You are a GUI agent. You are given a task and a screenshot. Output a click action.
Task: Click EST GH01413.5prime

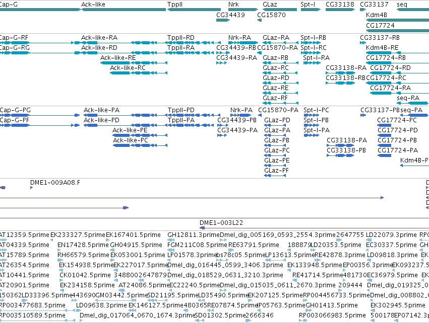coord(332,305)
